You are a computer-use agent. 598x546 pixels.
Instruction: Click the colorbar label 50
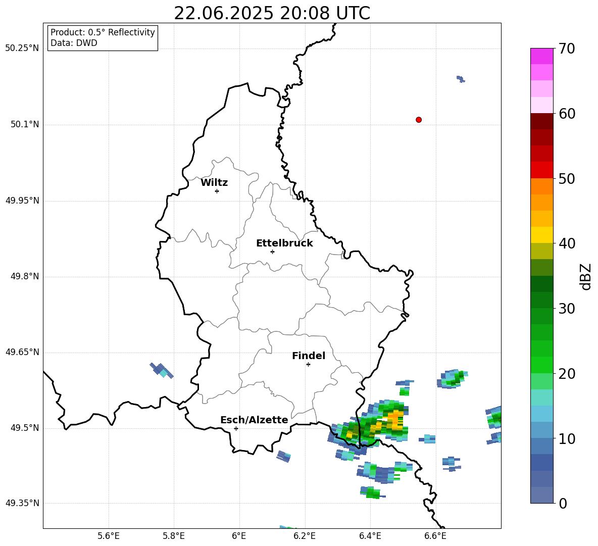[567, 178]
